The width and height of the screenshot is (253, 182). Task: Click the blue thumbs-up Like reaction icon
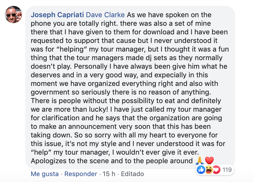(201, 169)
